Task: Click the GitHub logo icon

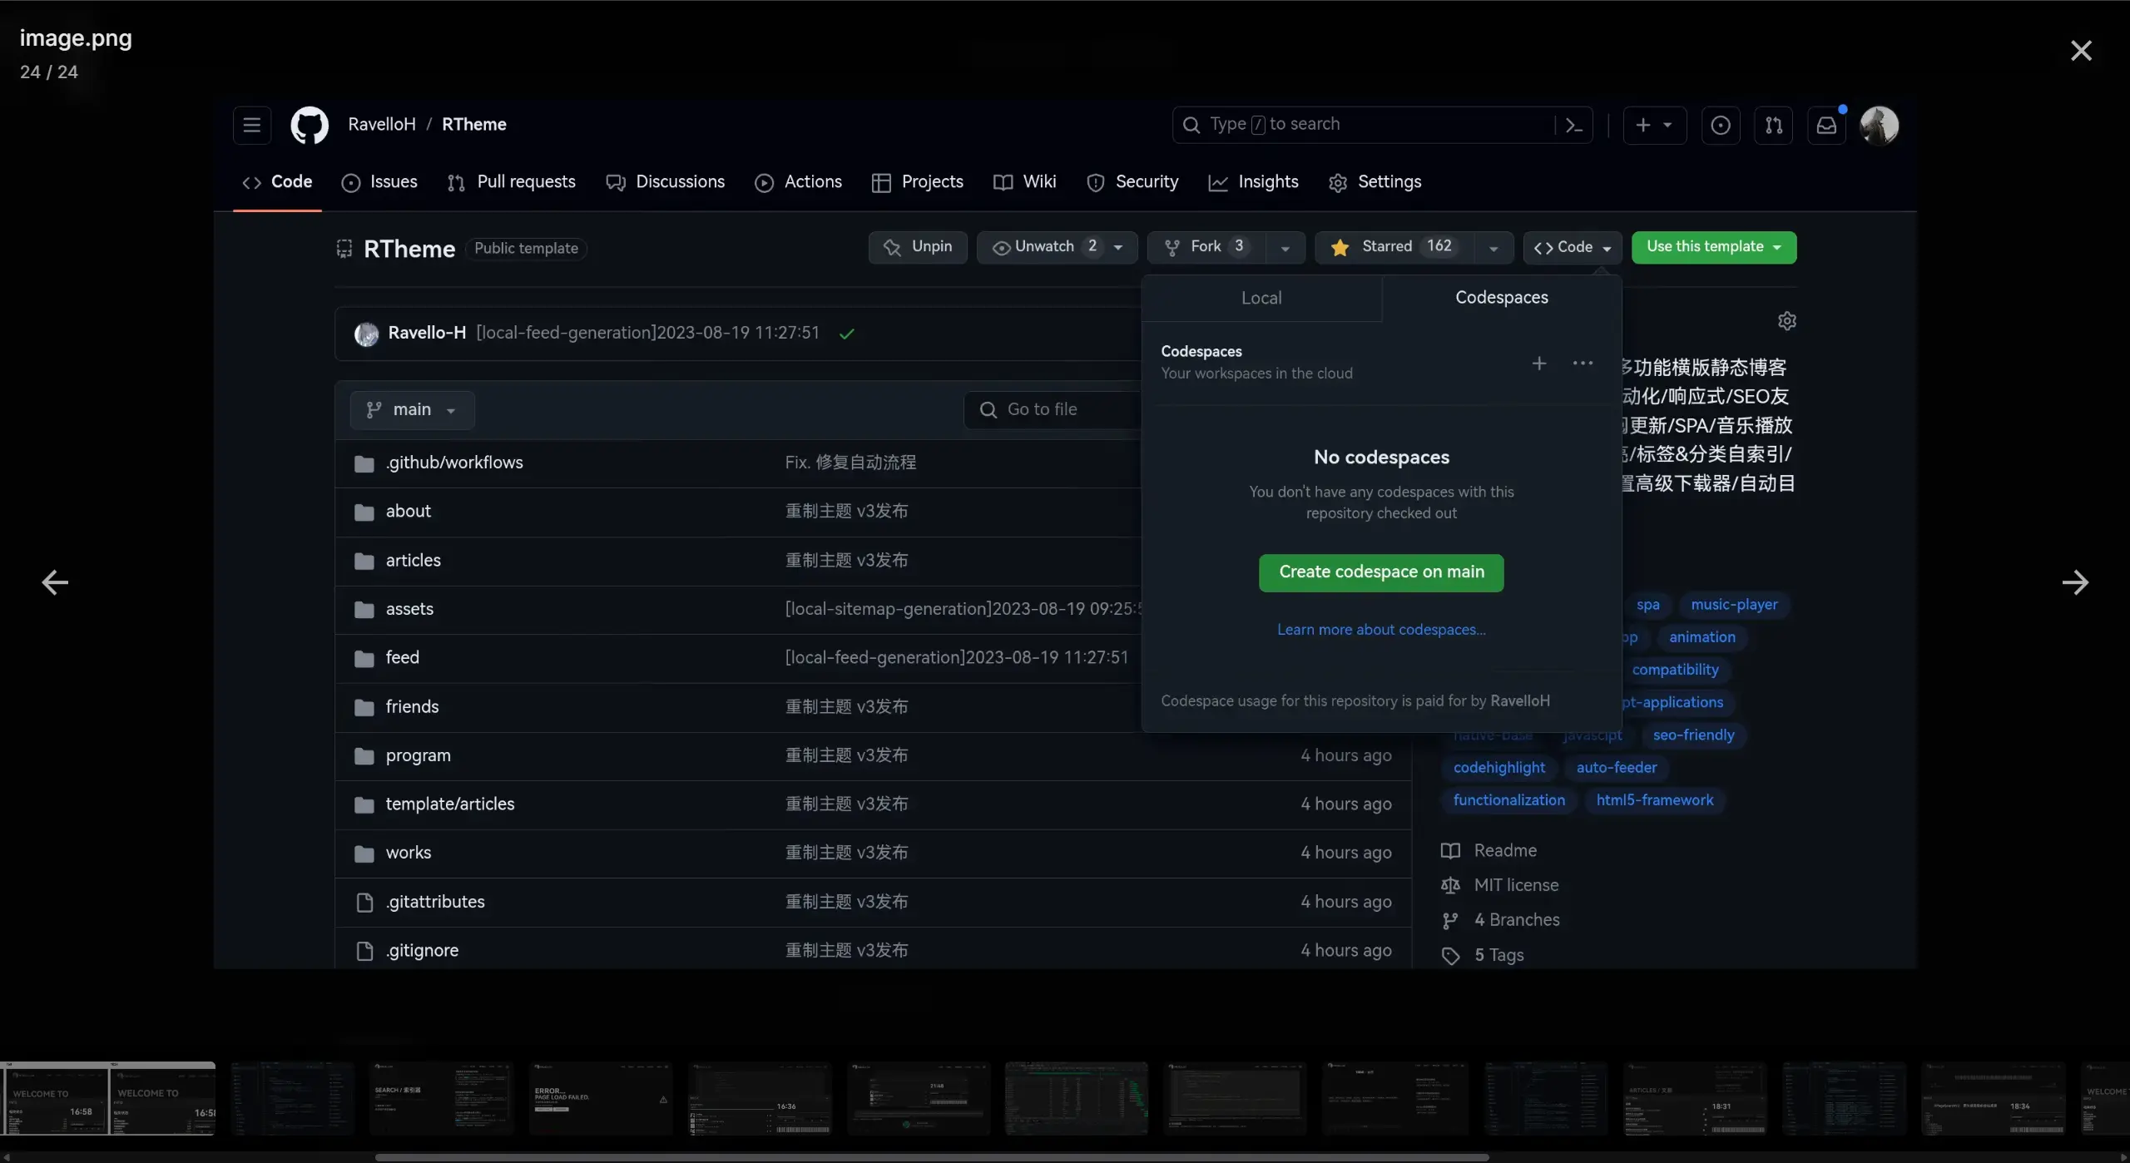Action: (x=309, y=125)
